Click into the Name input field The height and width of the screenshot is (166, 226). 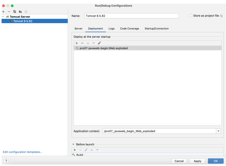pyautogui.click(x=132, y=16)
